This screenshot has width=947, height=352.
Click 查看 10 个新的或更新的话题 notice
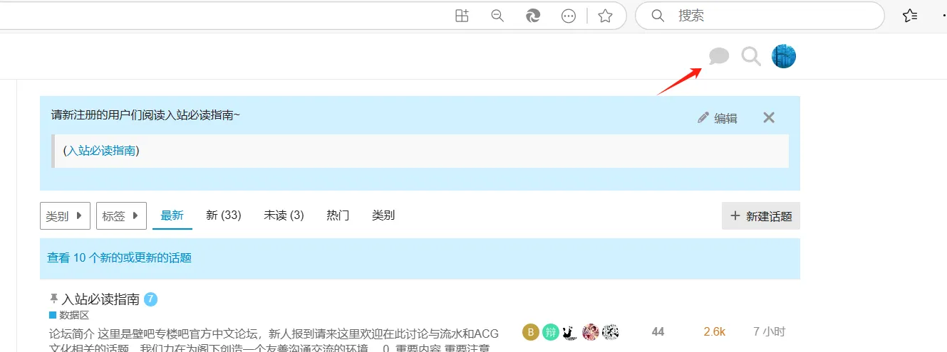[x=120, y=257]
